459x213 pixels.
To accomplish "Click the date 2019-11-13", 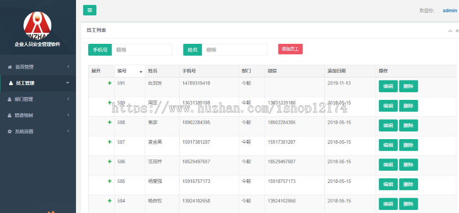I will (339, 83).
